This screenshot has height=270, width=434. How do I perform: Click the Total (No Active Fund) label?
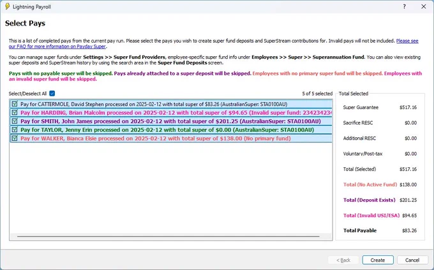[370, 184]
